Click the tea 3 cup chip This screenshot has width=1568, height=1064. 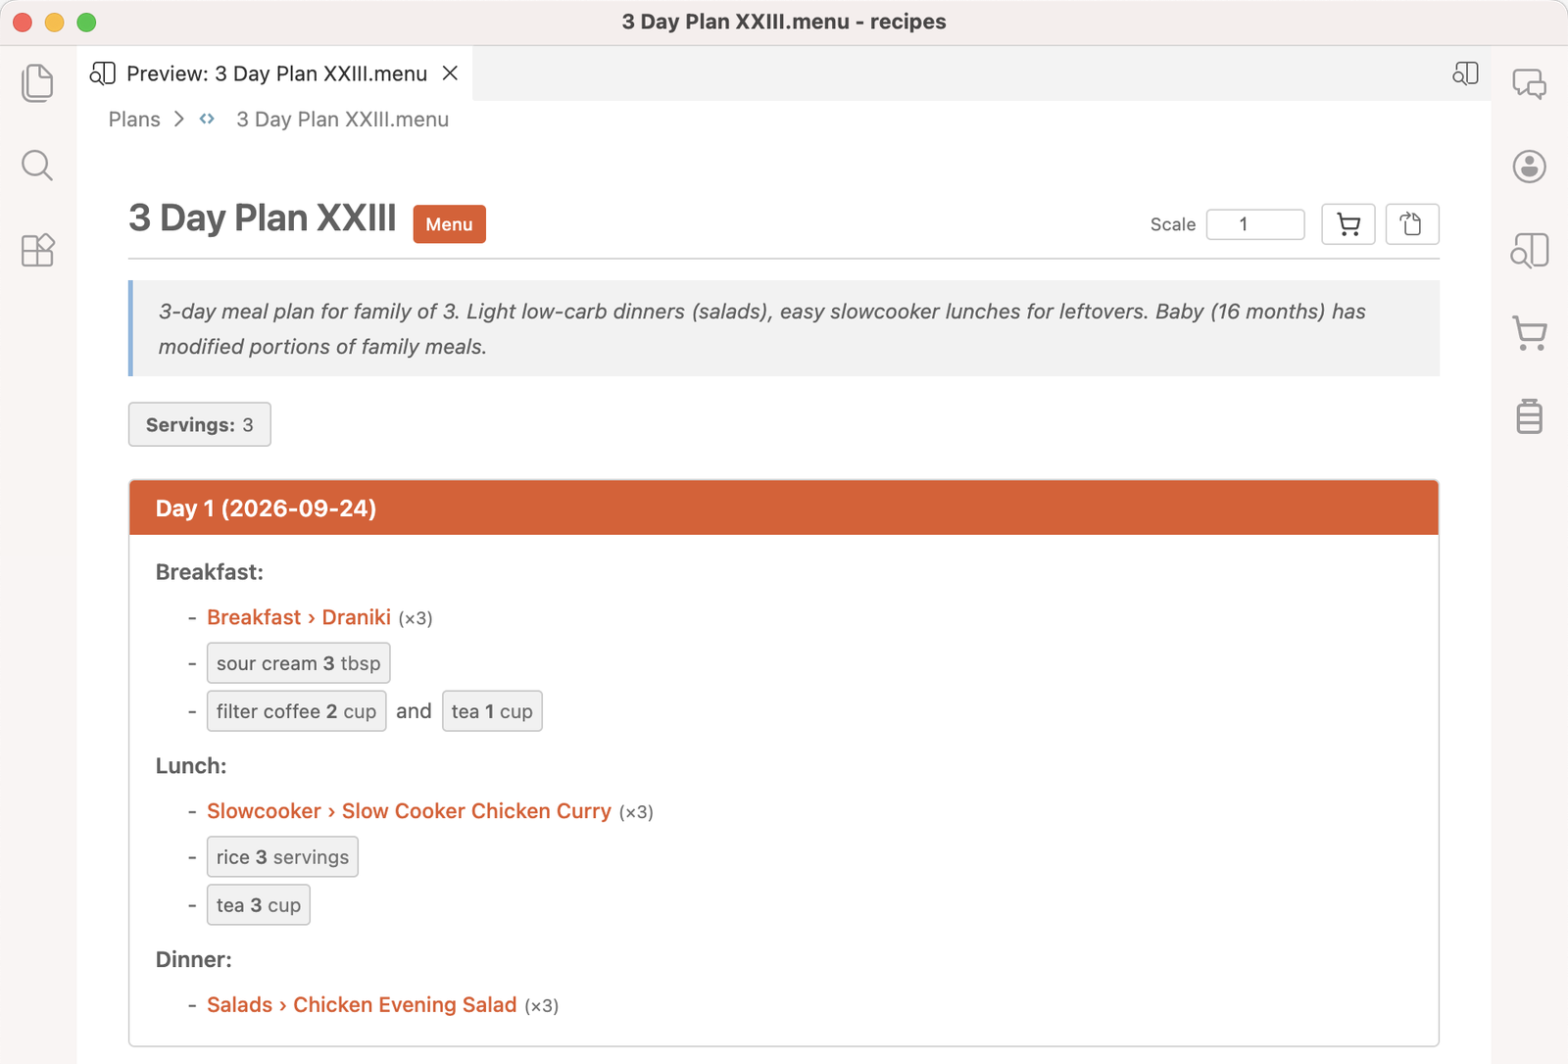tap(259, 905)
